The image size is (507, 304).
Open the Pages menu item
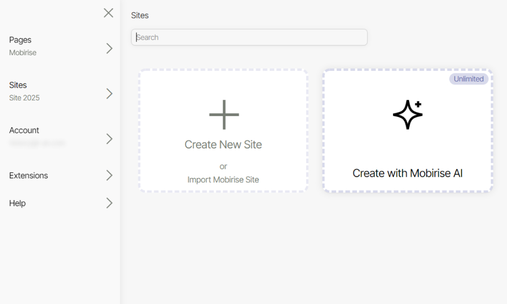click(x=20, y=40)
